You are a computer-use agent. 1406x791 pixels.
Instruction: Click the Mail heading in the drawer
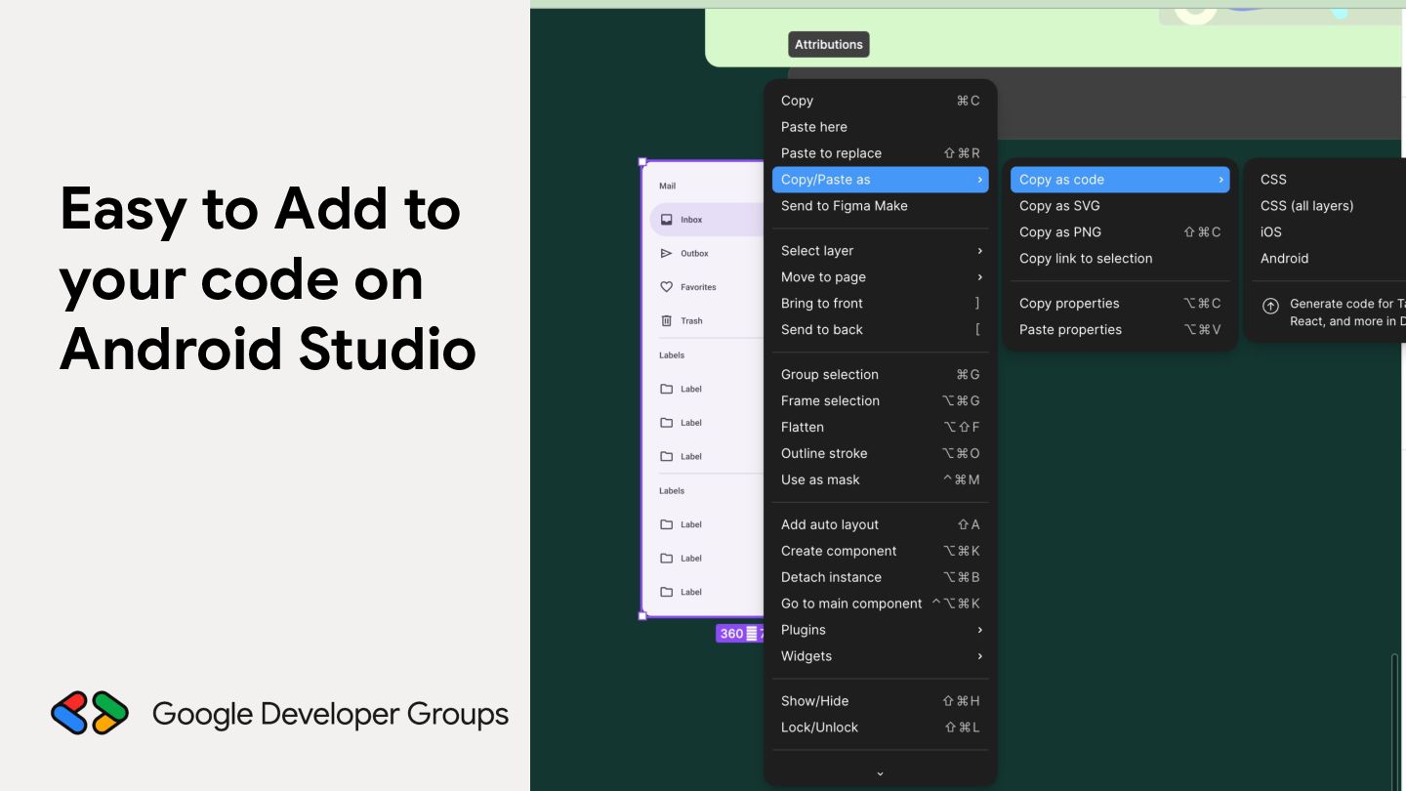[x=667, y=186]
